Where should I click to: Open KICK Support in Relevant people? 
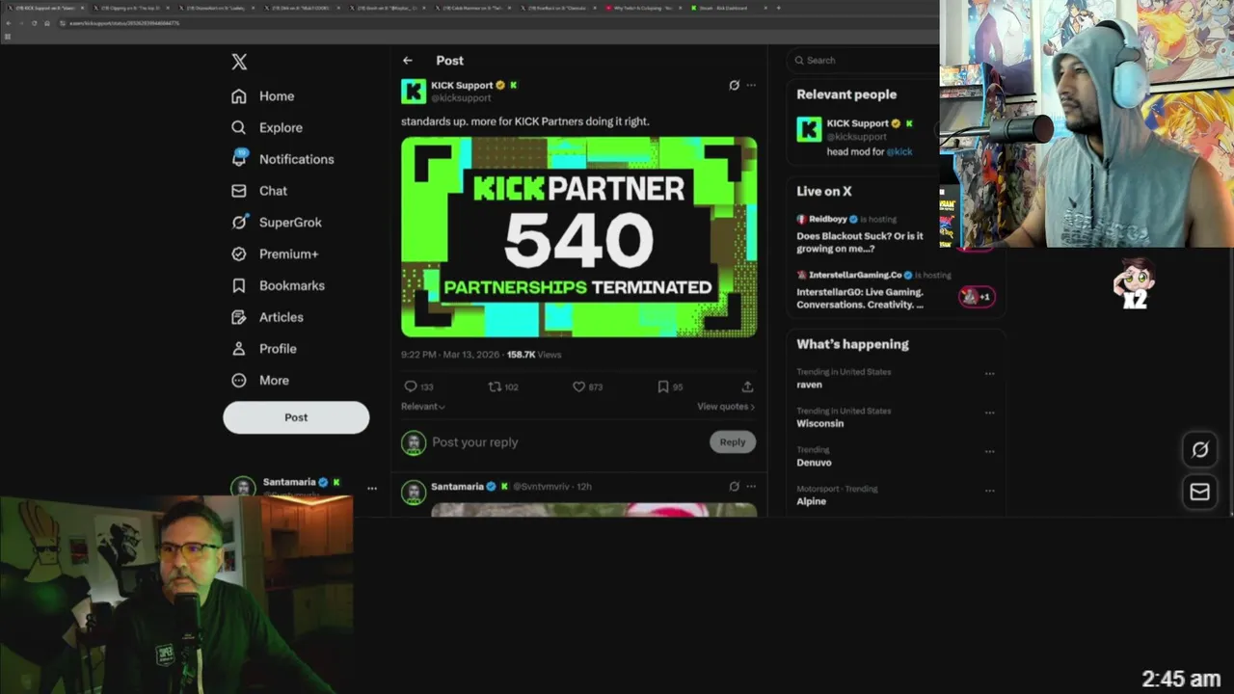tap(857, 123)
